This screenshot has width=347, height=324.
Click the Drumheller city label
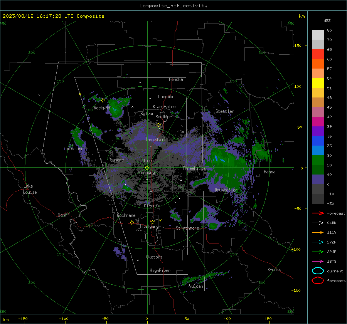coord(226,190)
